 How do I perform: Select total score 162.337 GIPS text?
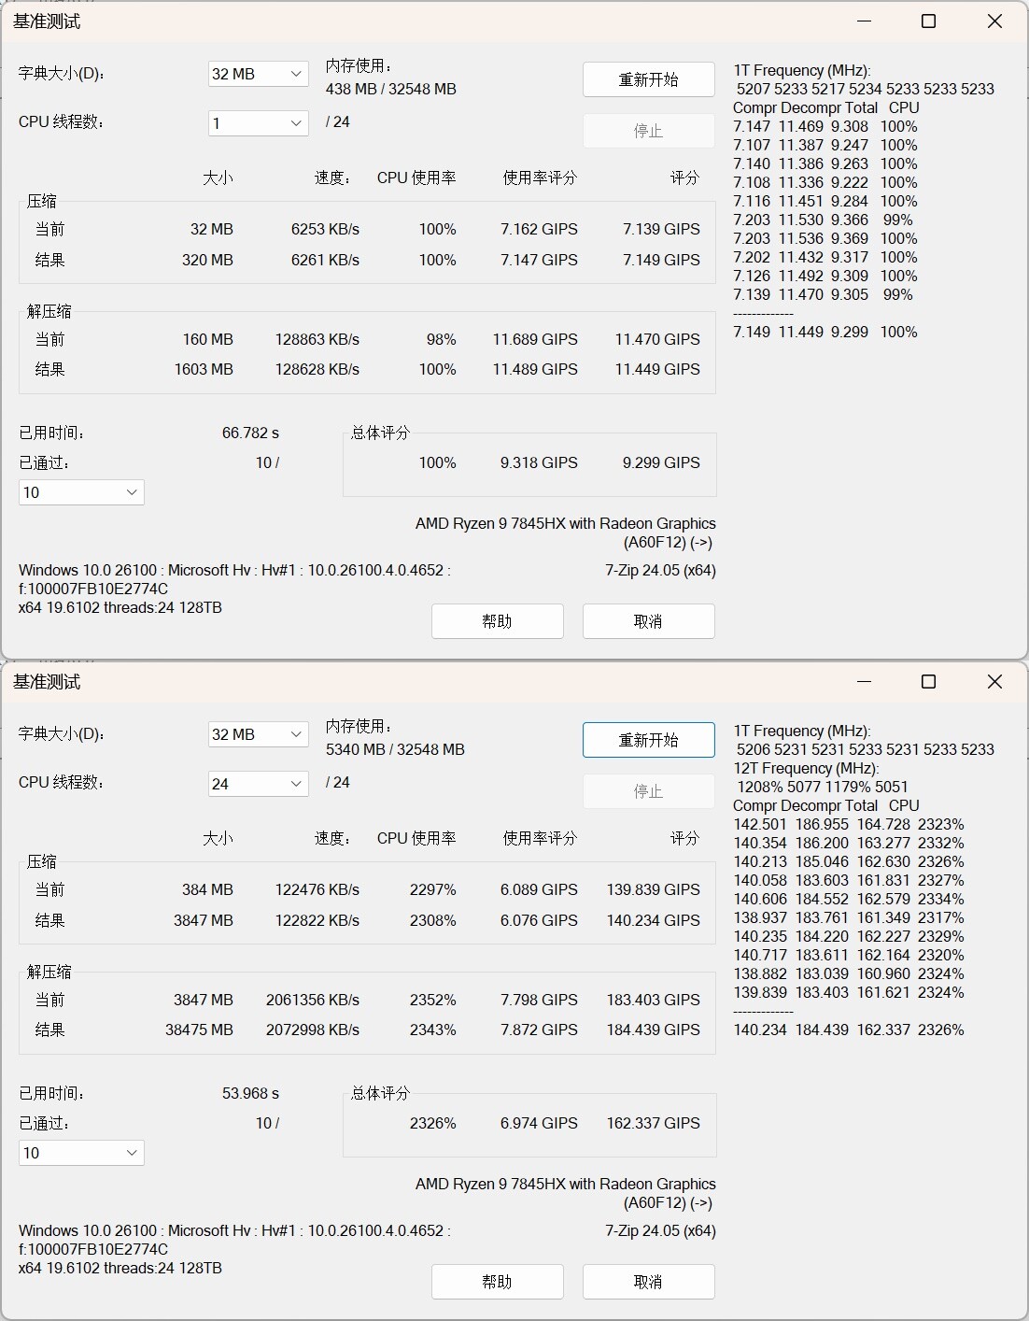pos(654,1123)
